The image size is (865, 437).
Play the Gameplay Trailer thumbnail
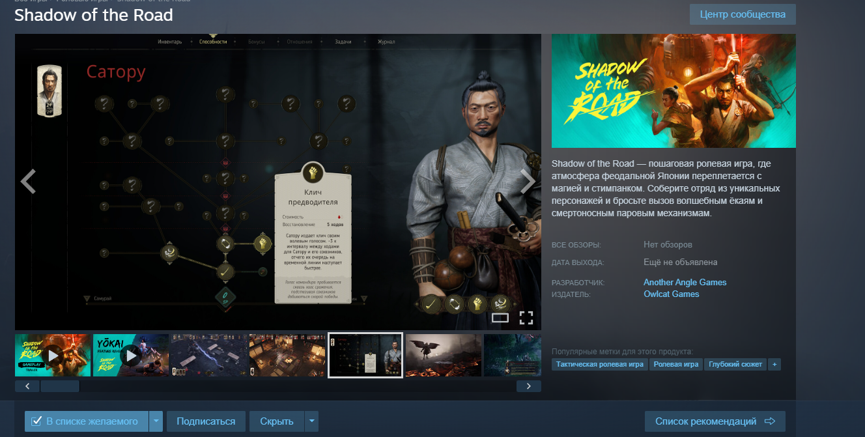coord(53,355)
